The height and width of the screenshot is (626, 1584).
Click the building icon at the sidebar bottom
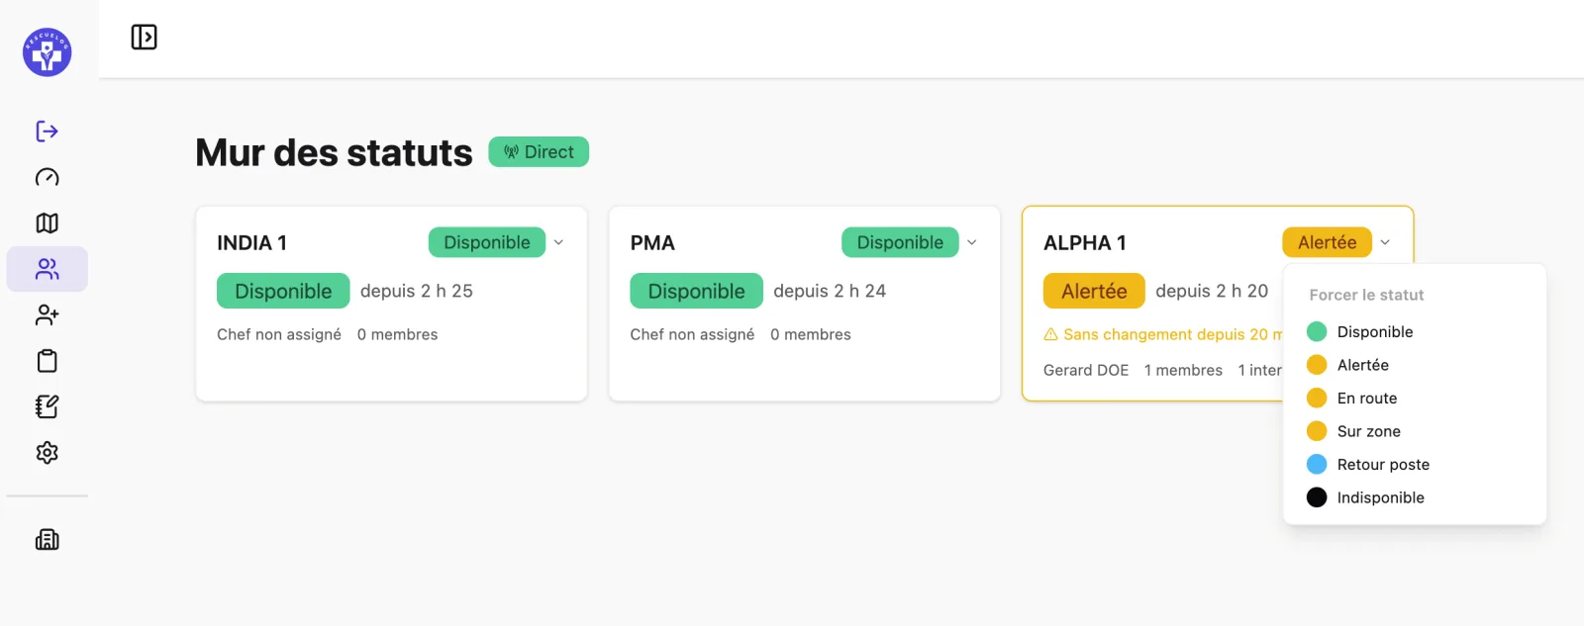click(x=47, y=539)
